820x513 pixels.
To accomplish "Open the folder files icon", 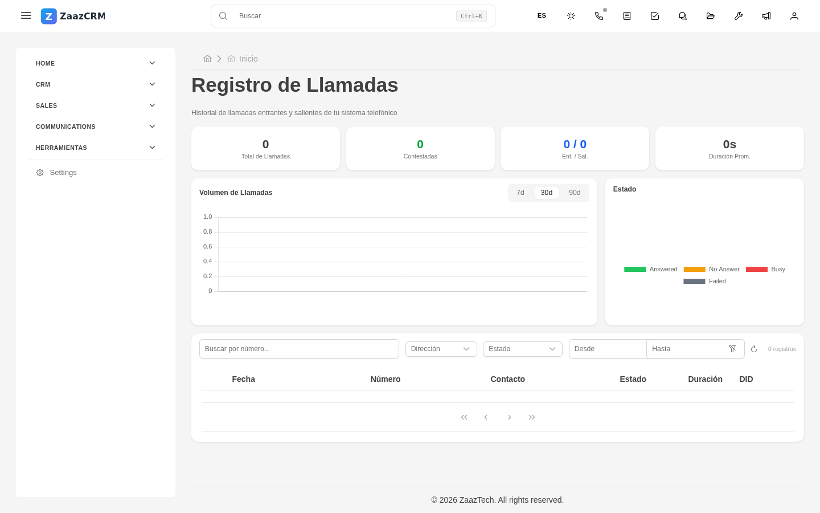I will point(711,16).
